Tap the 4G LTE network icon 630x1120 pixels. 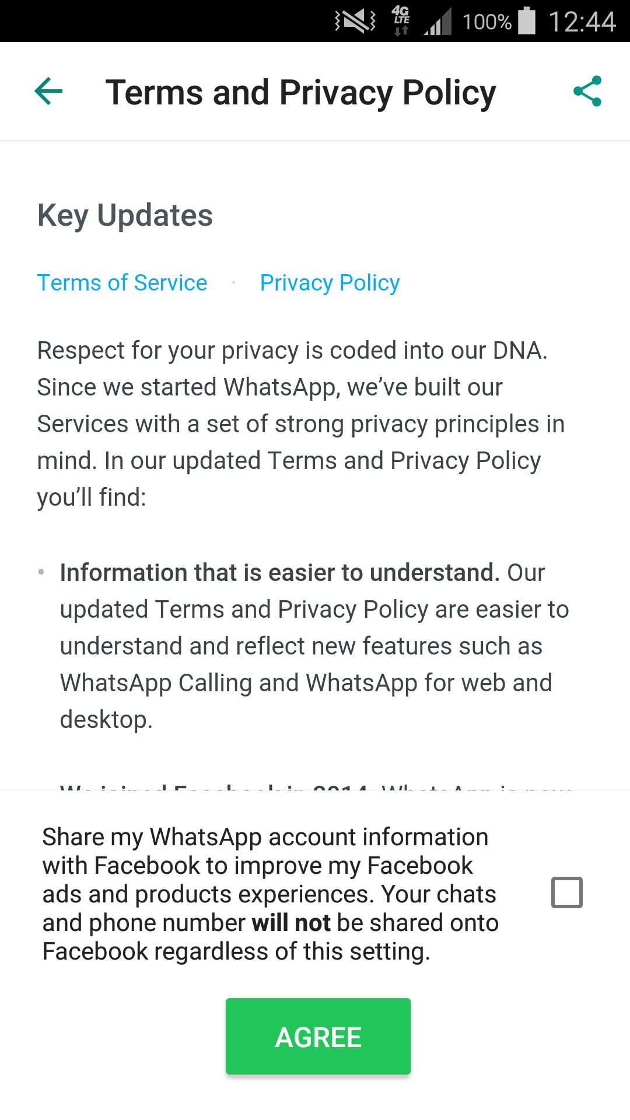(x=401, y=21)
